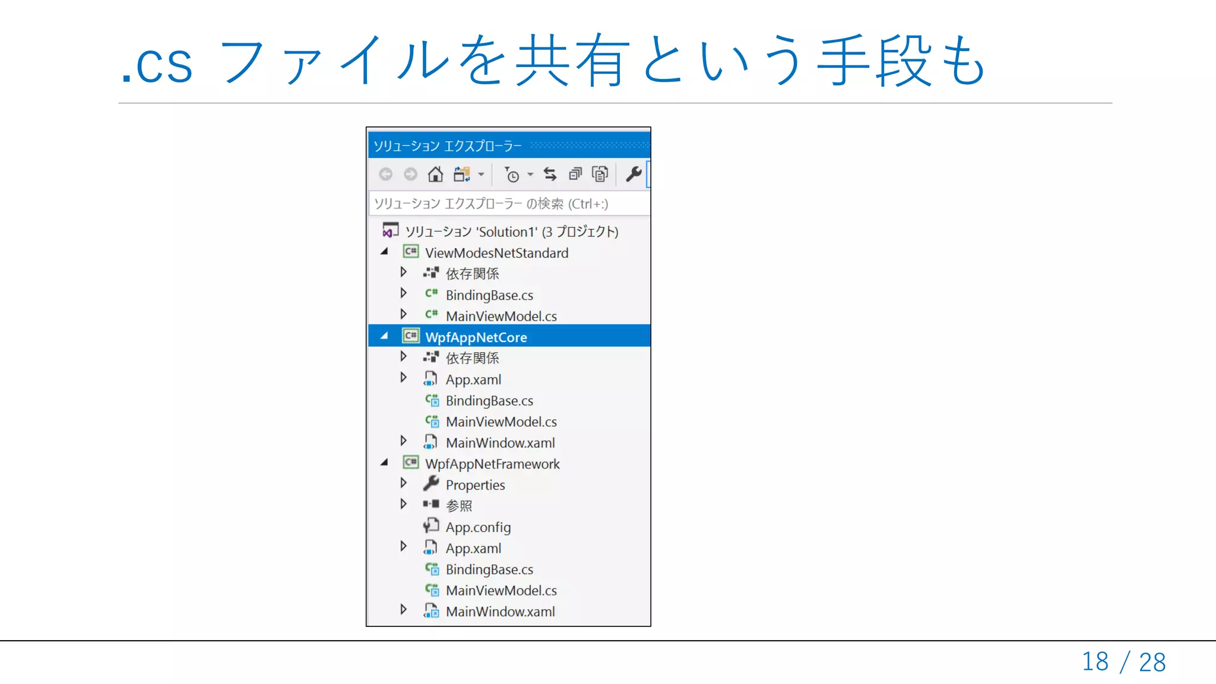Click the Back navigation arrow icon
This screenshot has height=684, width=1216.
coord(386,174)
